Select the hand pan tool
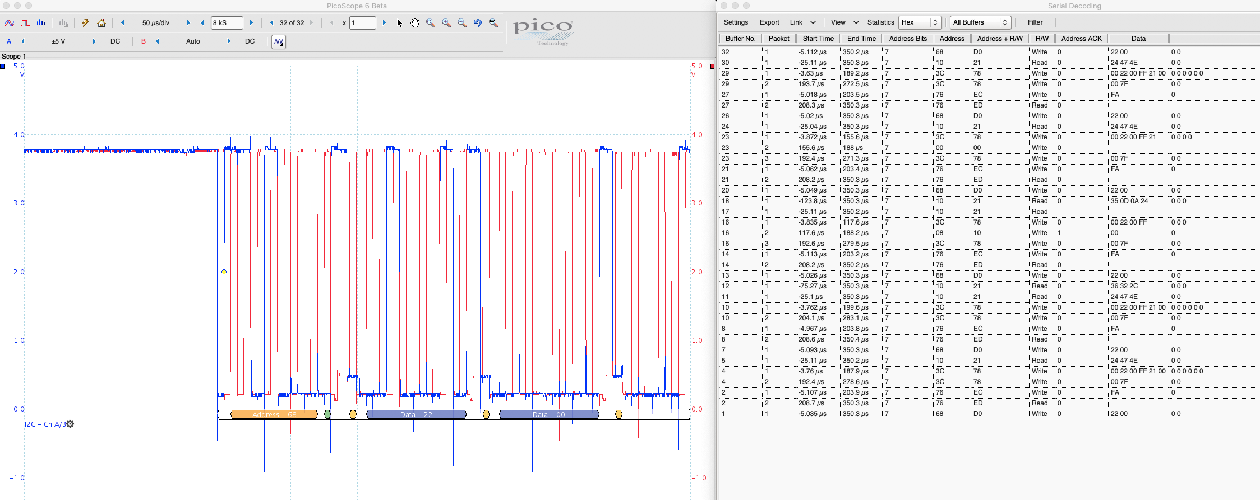This screenshot has height=500, width=1260. click(415, 23)
